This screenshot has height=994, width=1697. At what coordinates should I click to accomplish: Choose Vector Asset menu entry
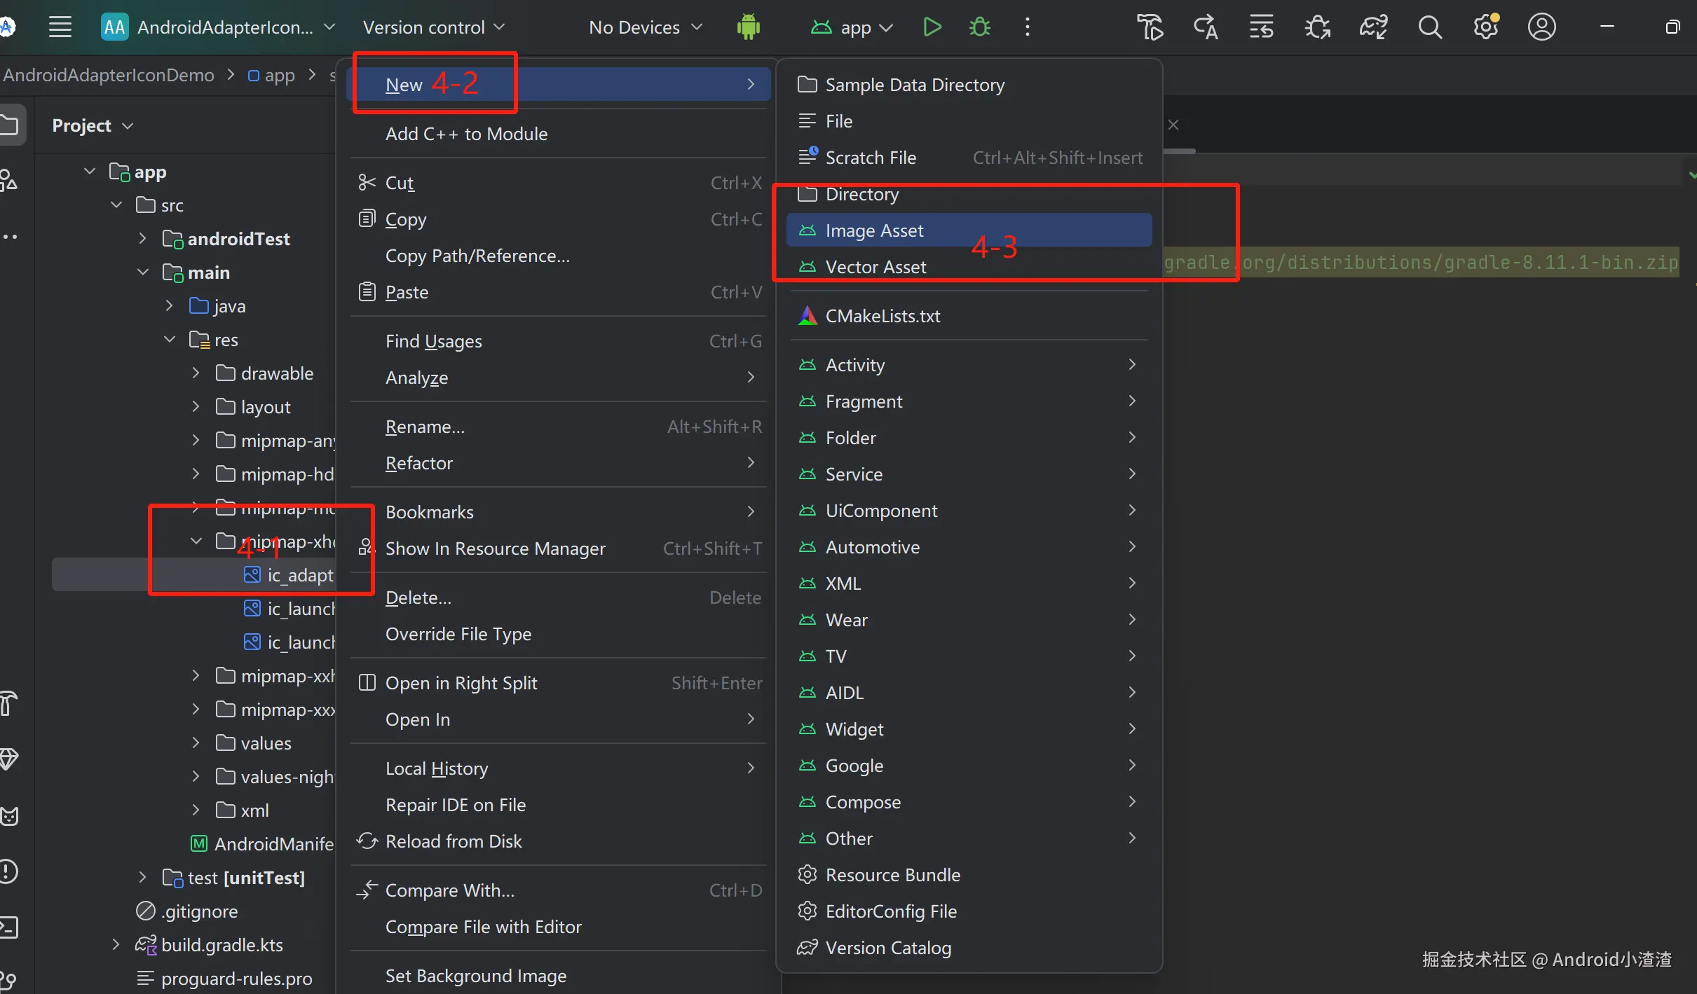875,267
